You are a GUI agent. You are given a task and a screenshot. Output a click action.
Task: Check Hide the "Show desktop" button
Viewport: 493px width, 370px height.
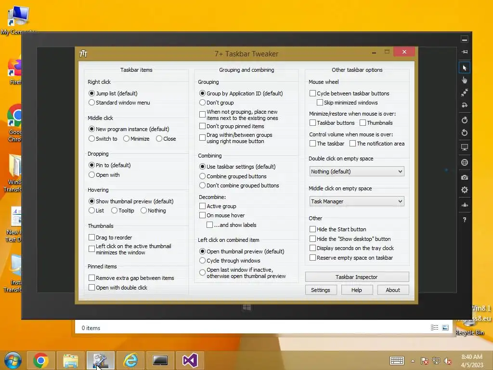tap(350, 239)
